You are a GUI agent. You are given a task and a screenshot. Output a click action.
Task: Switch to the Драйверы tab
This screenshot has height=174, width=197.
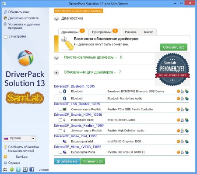[x=73, y=32]
